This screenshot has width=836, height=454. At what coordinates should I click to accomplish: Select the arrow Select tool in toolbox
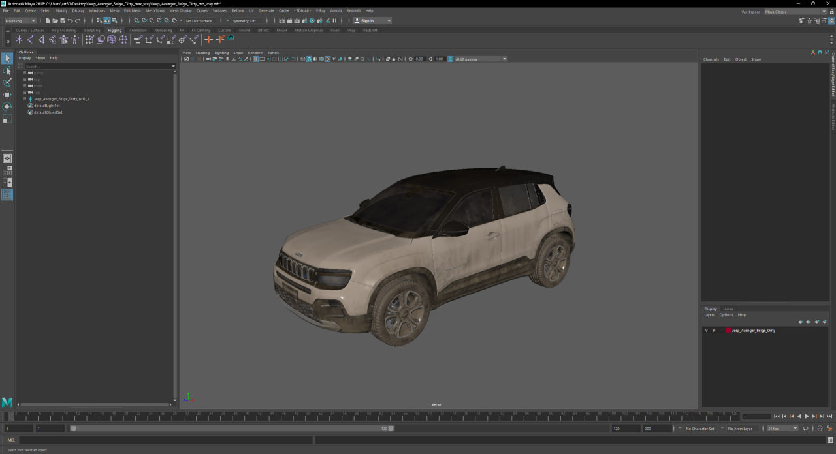pos(7,59)
